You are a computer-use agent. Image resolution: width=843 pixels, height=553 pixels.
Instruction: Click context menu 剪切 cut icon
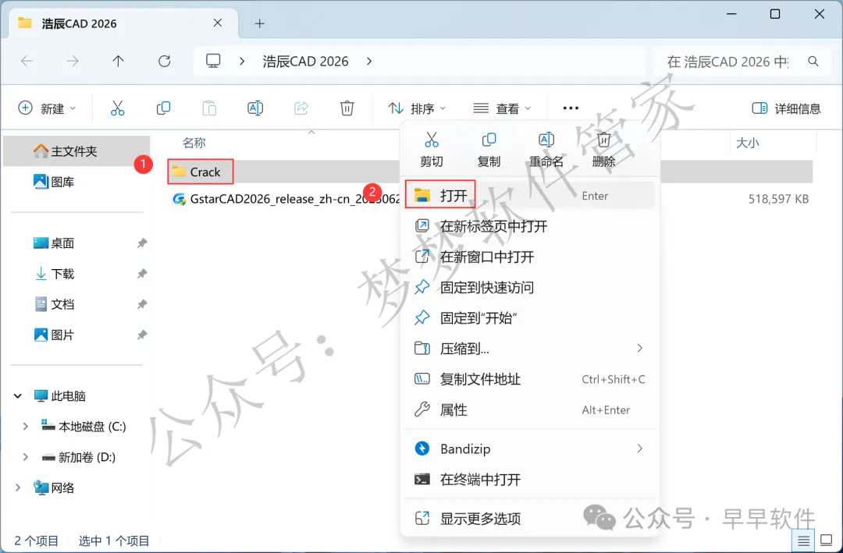pyautogui.click(x=431, y=140)
